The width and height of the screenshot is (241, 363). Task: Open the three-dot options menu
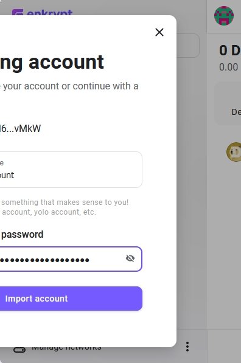coord(187,347)
